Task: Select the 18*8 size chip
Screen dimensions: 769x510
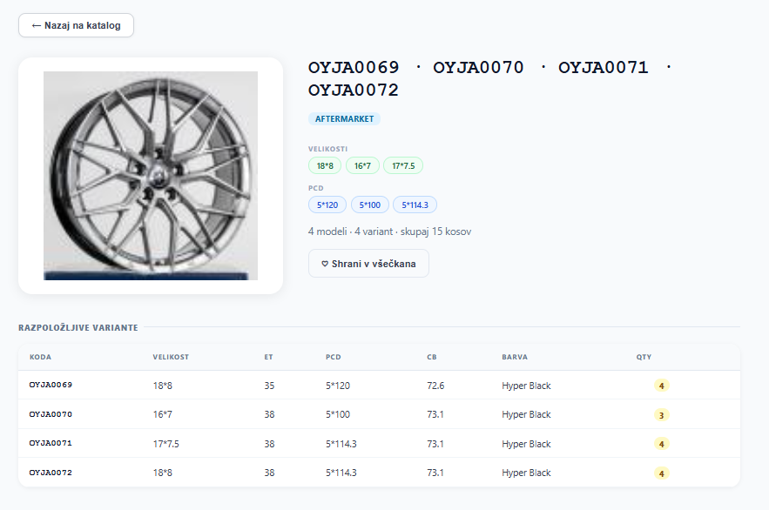Action: [325, 165]
